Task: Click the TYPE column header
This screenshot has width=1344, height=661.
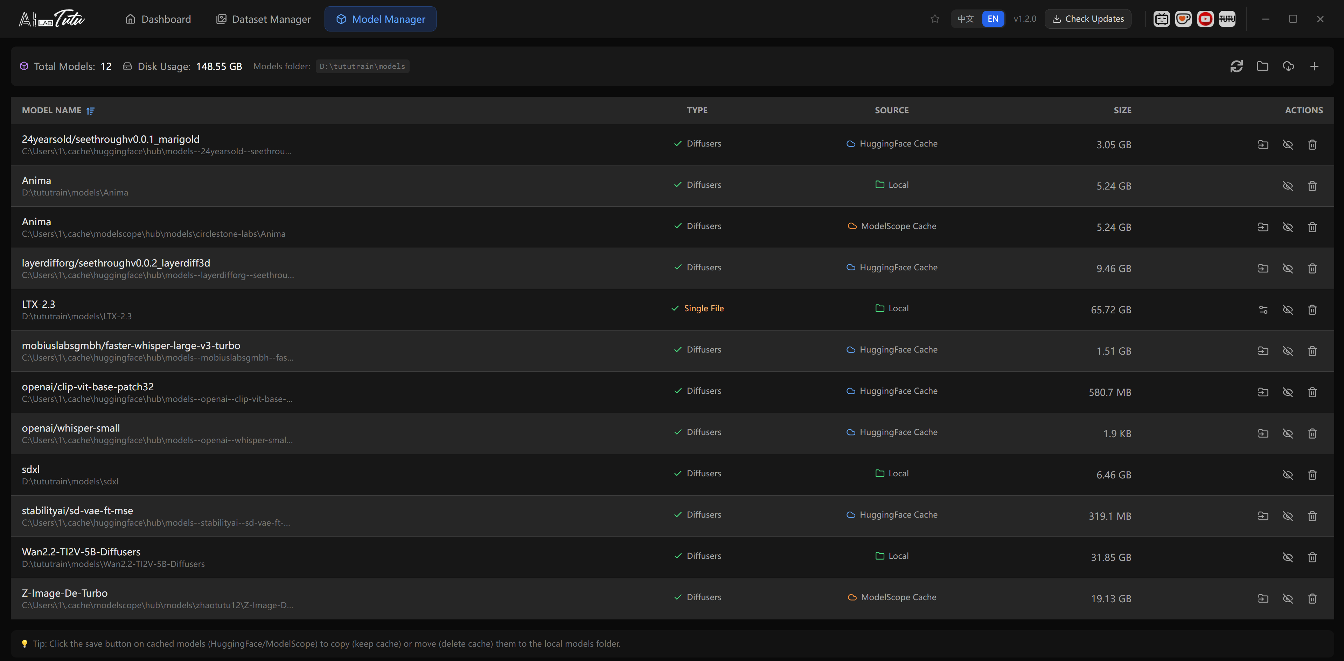Action: pos(697,110)
